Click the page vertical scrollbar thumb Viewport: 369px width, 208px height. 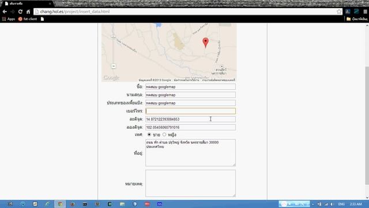[367, 125]
